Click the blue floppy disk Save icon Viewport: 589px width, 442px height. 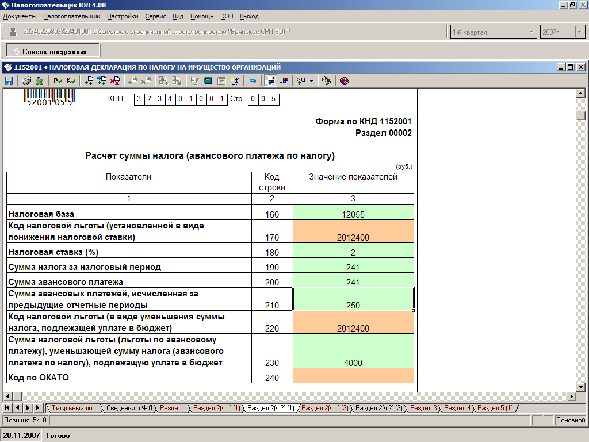coord(9,81)
